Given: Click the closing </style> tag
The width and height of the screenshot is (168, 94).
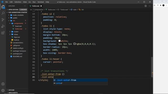Looking at the screenshot, I should (x=43, y=80).
